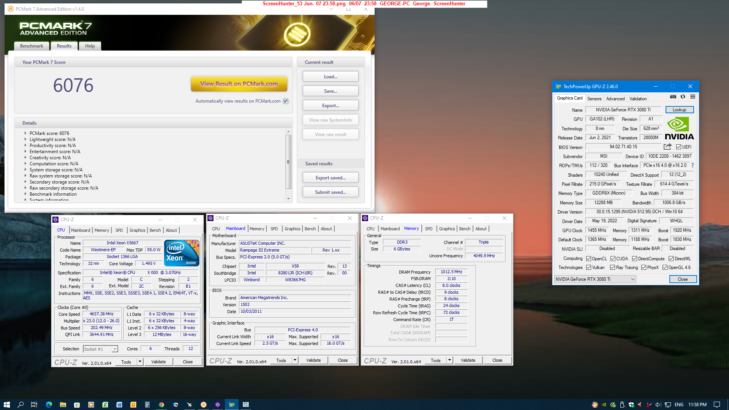Image resolution: width=729 pixels, height=410 pixels.
Task: Open Calculator from the taskbar
Action: coord(147,405)
